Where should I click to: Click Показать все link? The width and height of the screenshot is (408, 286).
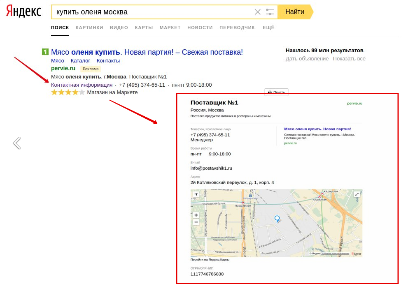[x=349, y=59]
